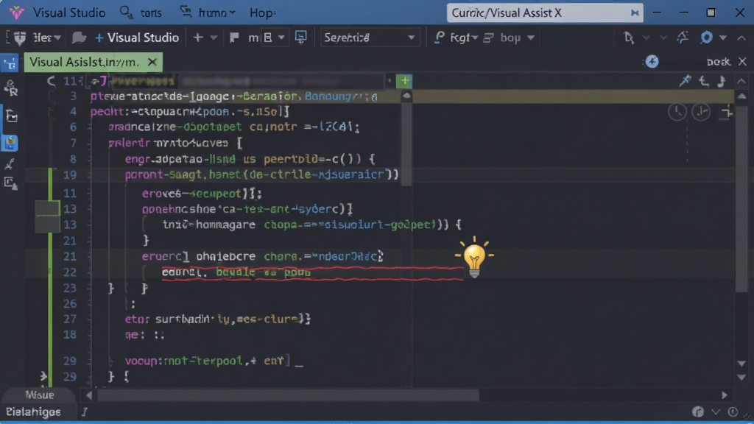This screenshot has height=424, width=754.
Task: Click the info circle icon at the status bar end
Action: click(733, 411)
